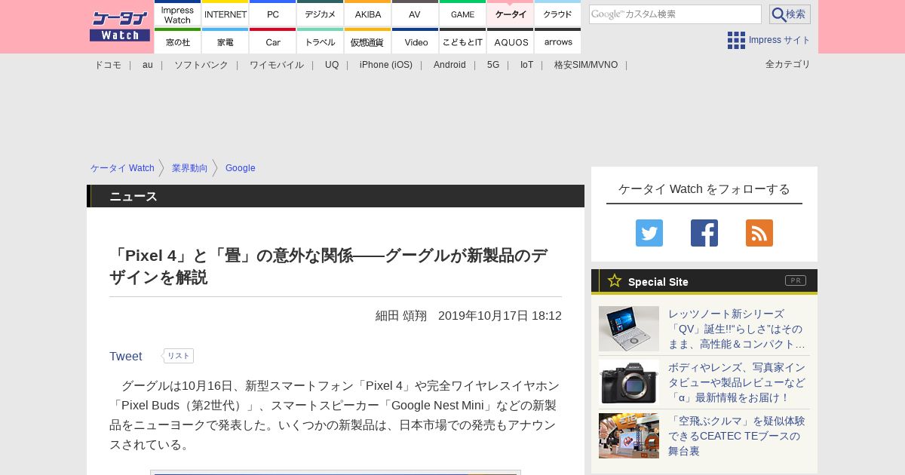Open the Android category link
The width and height of the screenshot is (905, 475).
(x=449, y=65)
